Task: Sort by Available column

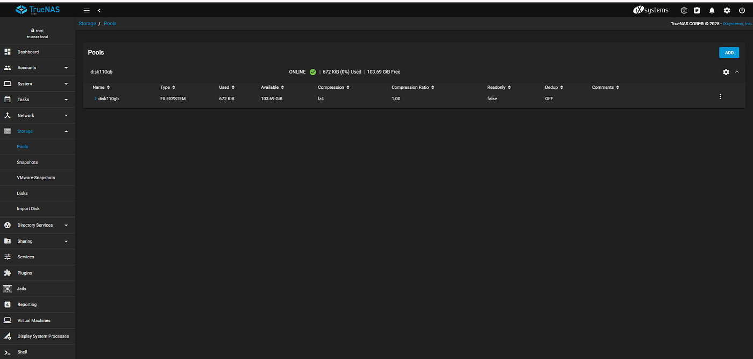Action: [273, 87]
